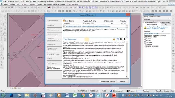
Task: Enable the регион checkbox
Action: tap(145, 41)
